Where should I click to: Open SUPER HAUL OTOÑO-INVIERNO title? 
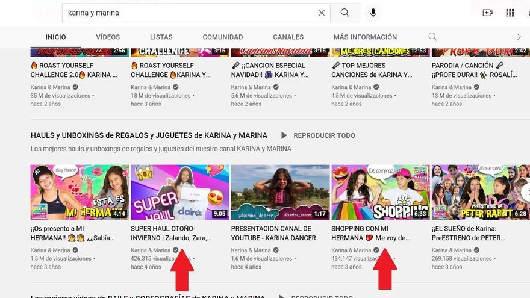tap(172, 233)
